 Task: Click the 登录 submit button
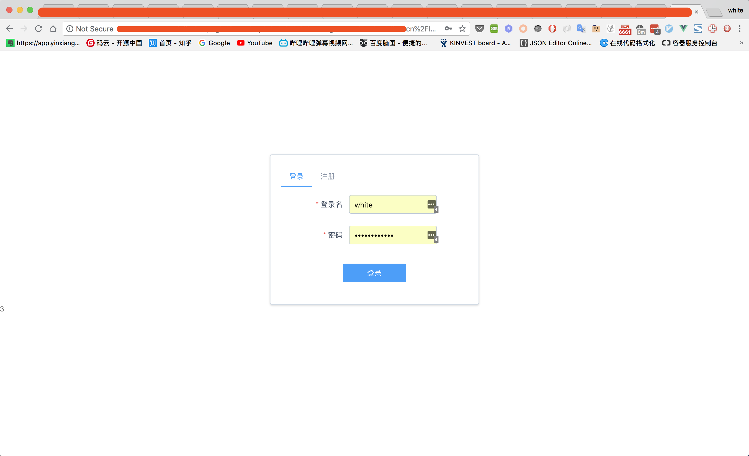click(374, 273)
